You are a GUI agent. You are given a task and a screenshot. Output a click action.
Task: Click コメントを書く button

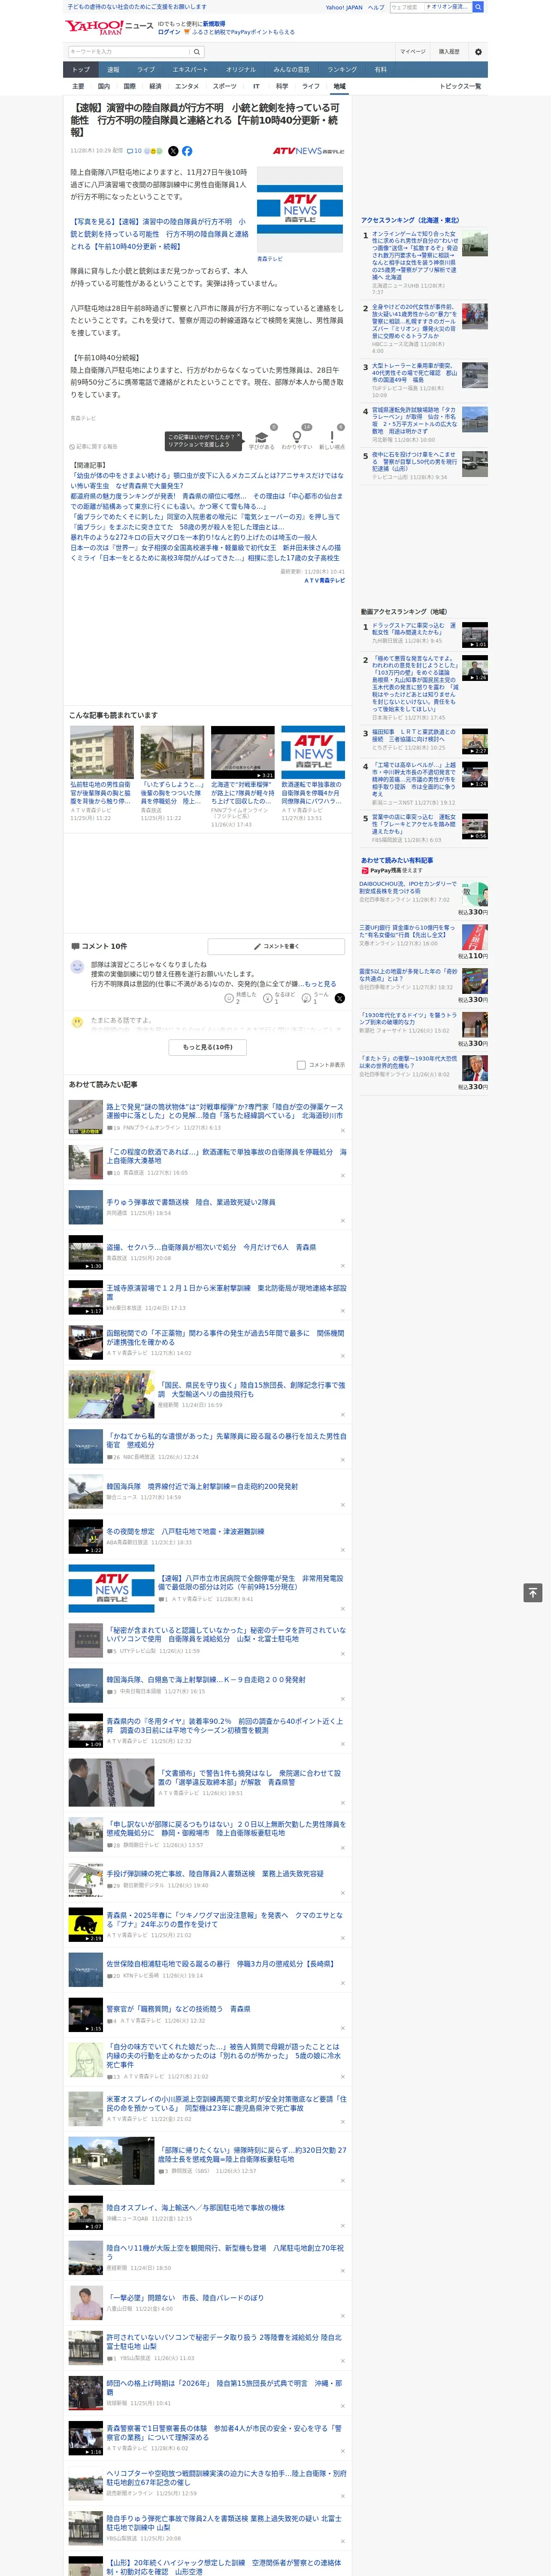tap(276, 946)
